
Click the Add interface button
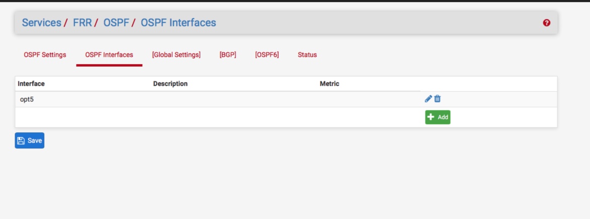pos(438,117)
